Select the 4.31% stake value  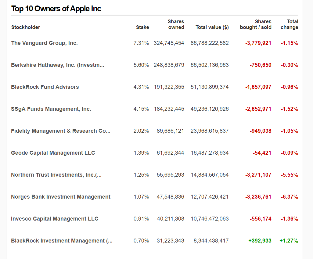point(141,87)
